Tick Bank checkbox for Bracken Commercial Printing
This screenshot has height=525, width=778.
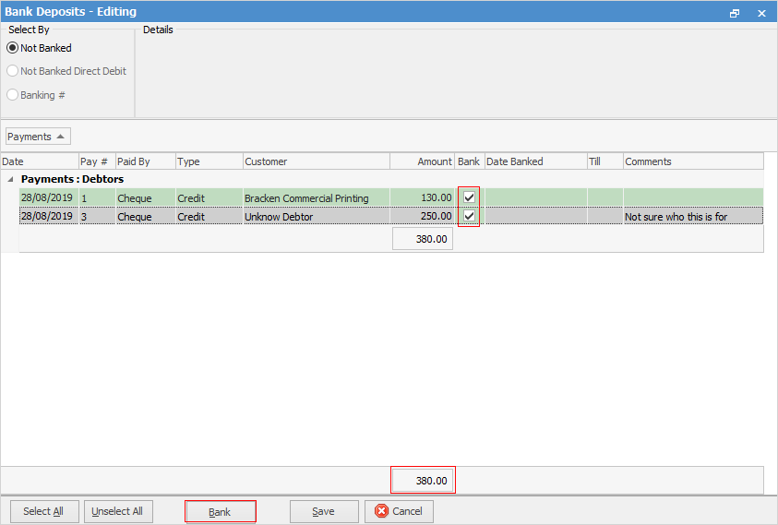point(470,197)
